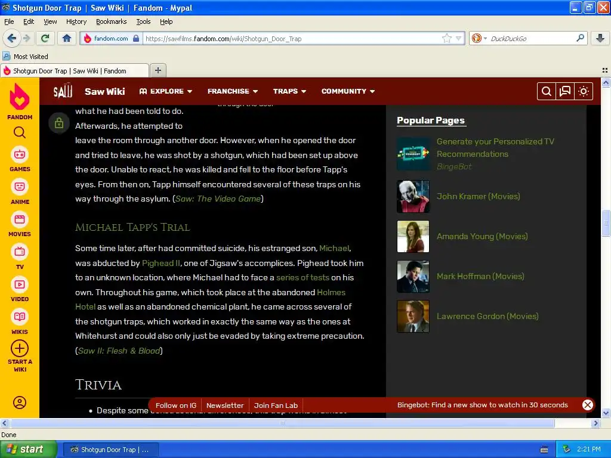
Task: Open the Fandom flame heart logo
Action: (x=20, y=97)
